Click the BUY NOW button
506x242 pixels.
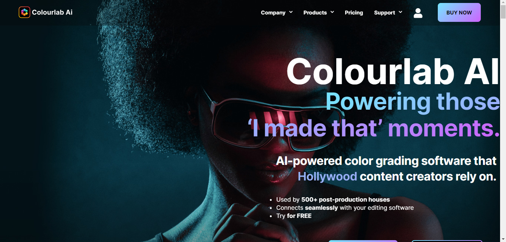[459, 13]
